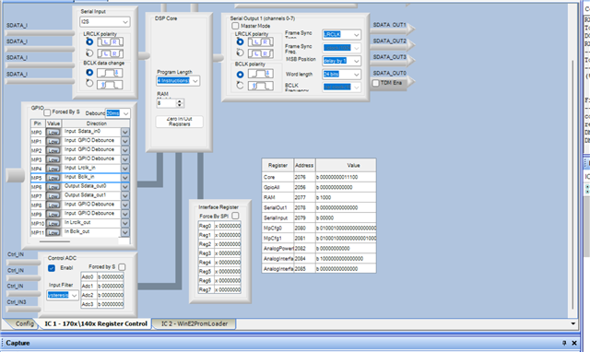Toggle MP0 Low value button
Screen dimensions: 590x352
pyautogui.click(x=53, y=133)
